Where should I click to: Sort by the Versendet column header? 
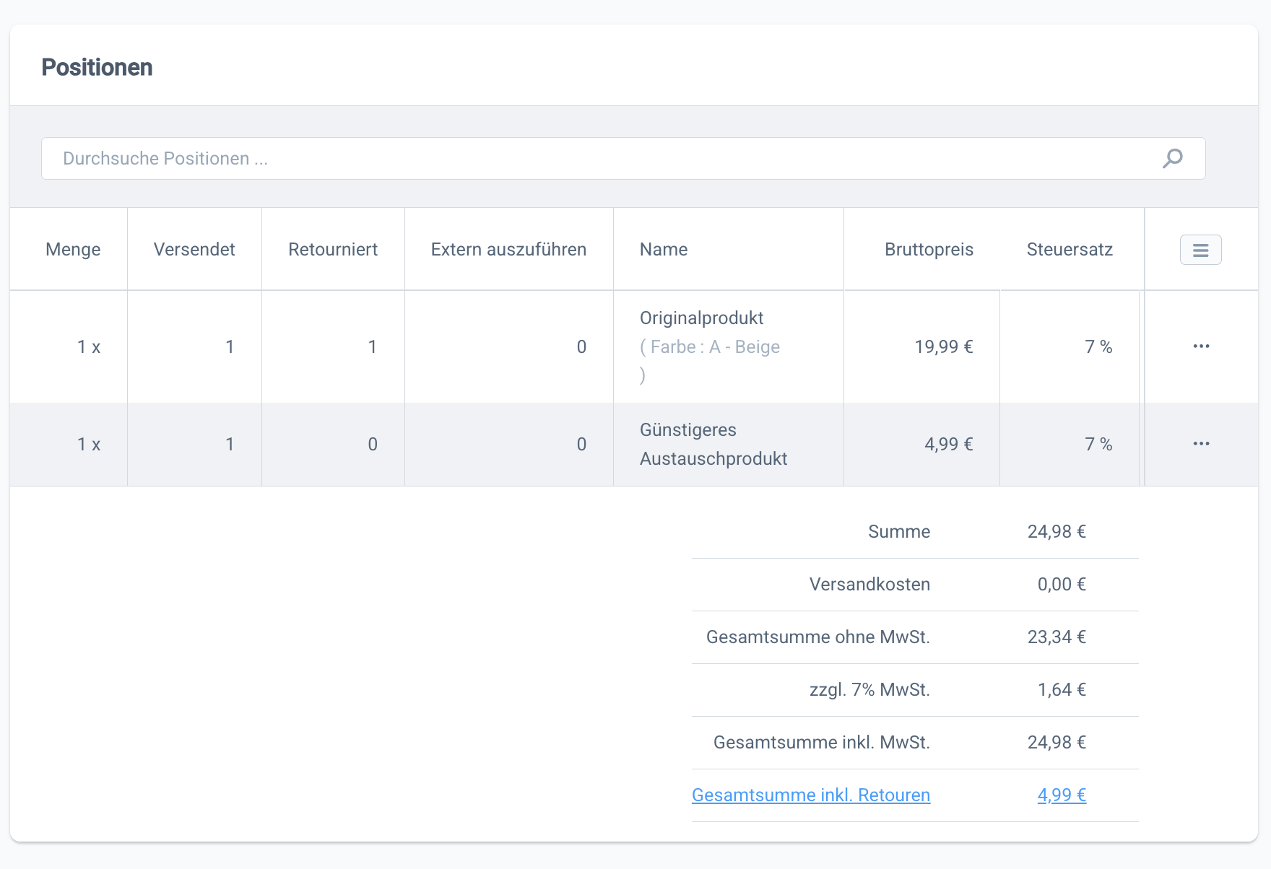(x=194, y=250)
